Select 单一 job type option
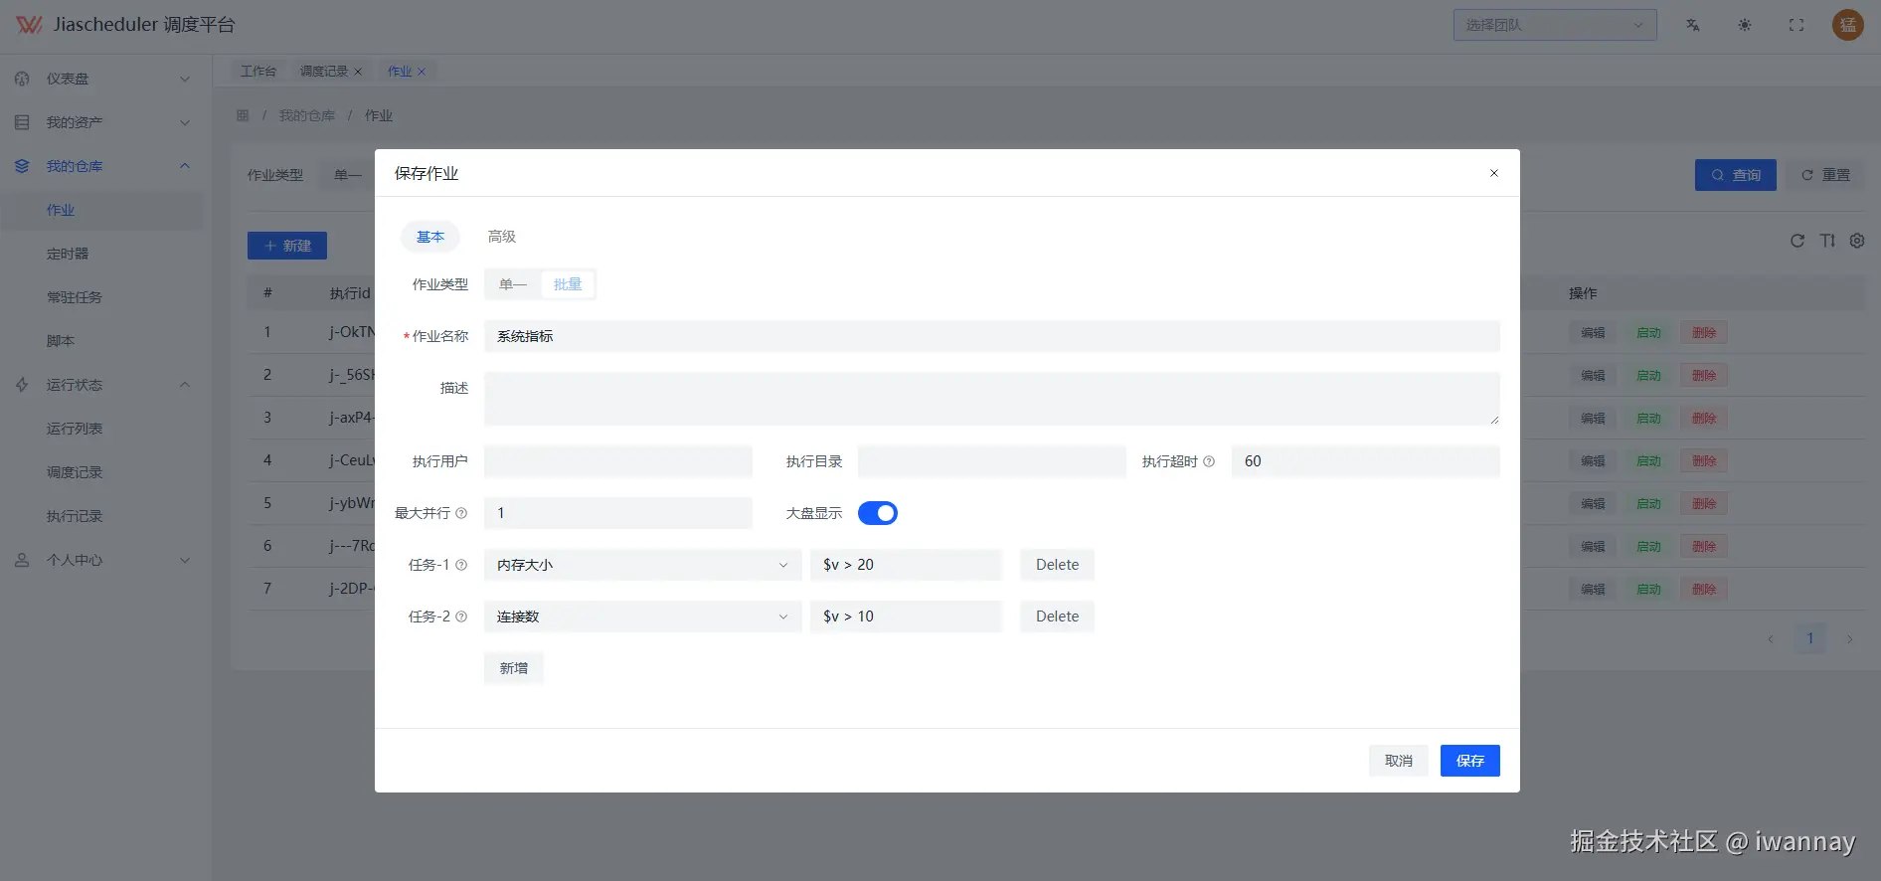 click(x=513, y=284)
